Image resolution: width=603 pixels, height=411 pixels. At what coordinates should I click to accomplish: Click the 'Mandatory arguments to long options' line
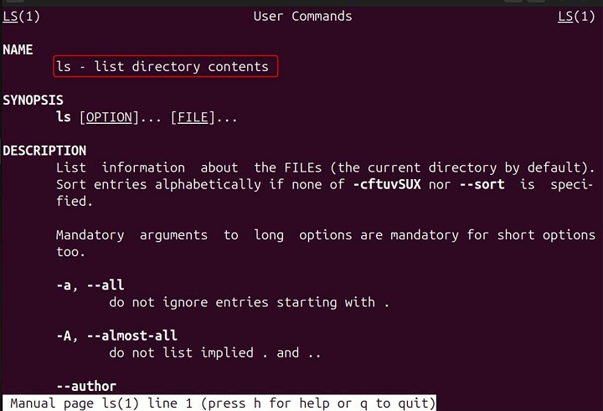pos(325,235)
